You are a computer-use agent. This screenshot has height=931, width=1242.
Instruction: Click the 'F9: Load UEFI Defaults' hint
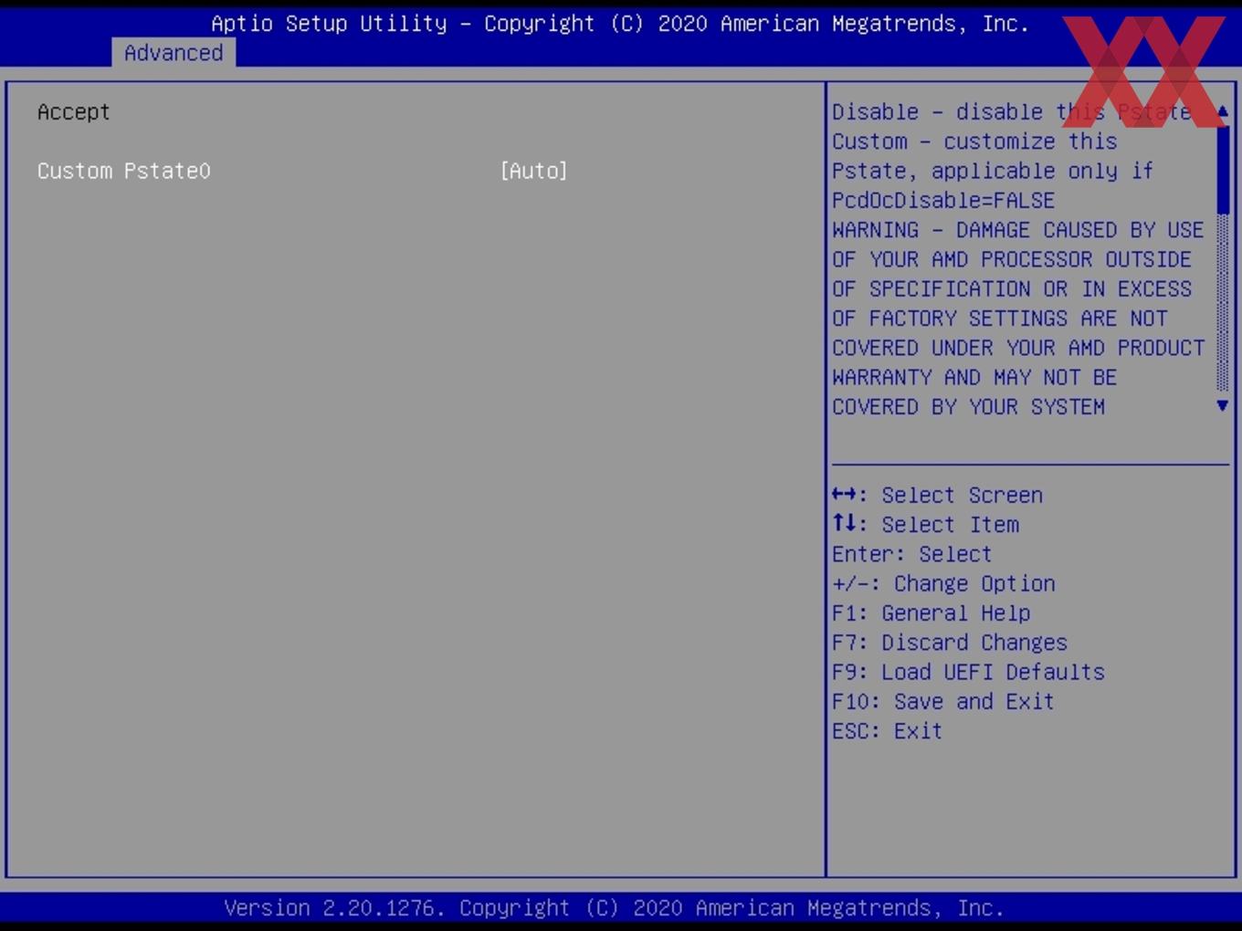968,672
